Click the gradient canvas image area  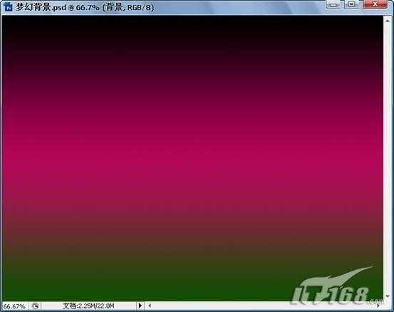tap(192, 158)
